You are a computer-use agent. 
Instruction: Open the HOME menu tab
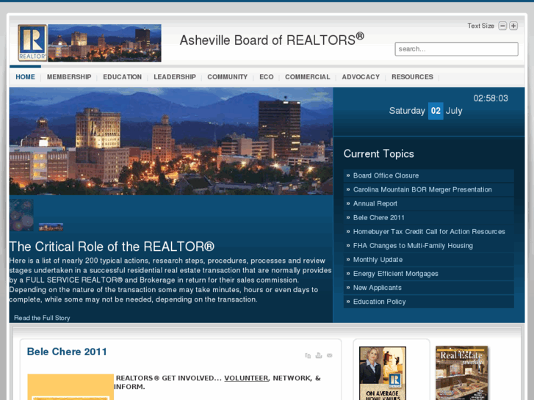[25, 77]
